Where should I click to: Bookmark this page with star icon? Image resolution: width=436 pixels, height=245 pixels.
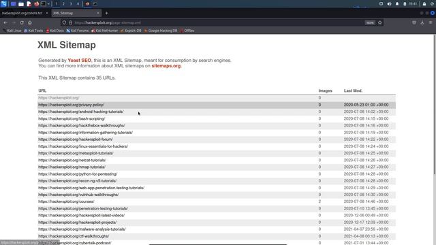pyautogui.click(x=380, y=22)
